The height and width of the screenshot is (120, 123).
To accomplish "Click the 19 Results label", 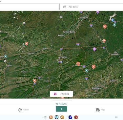I will click(61, 104).
